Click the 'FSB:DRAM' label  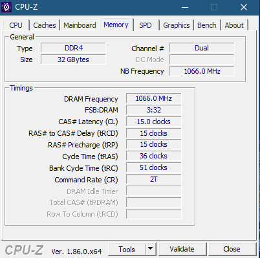point(102,110)
